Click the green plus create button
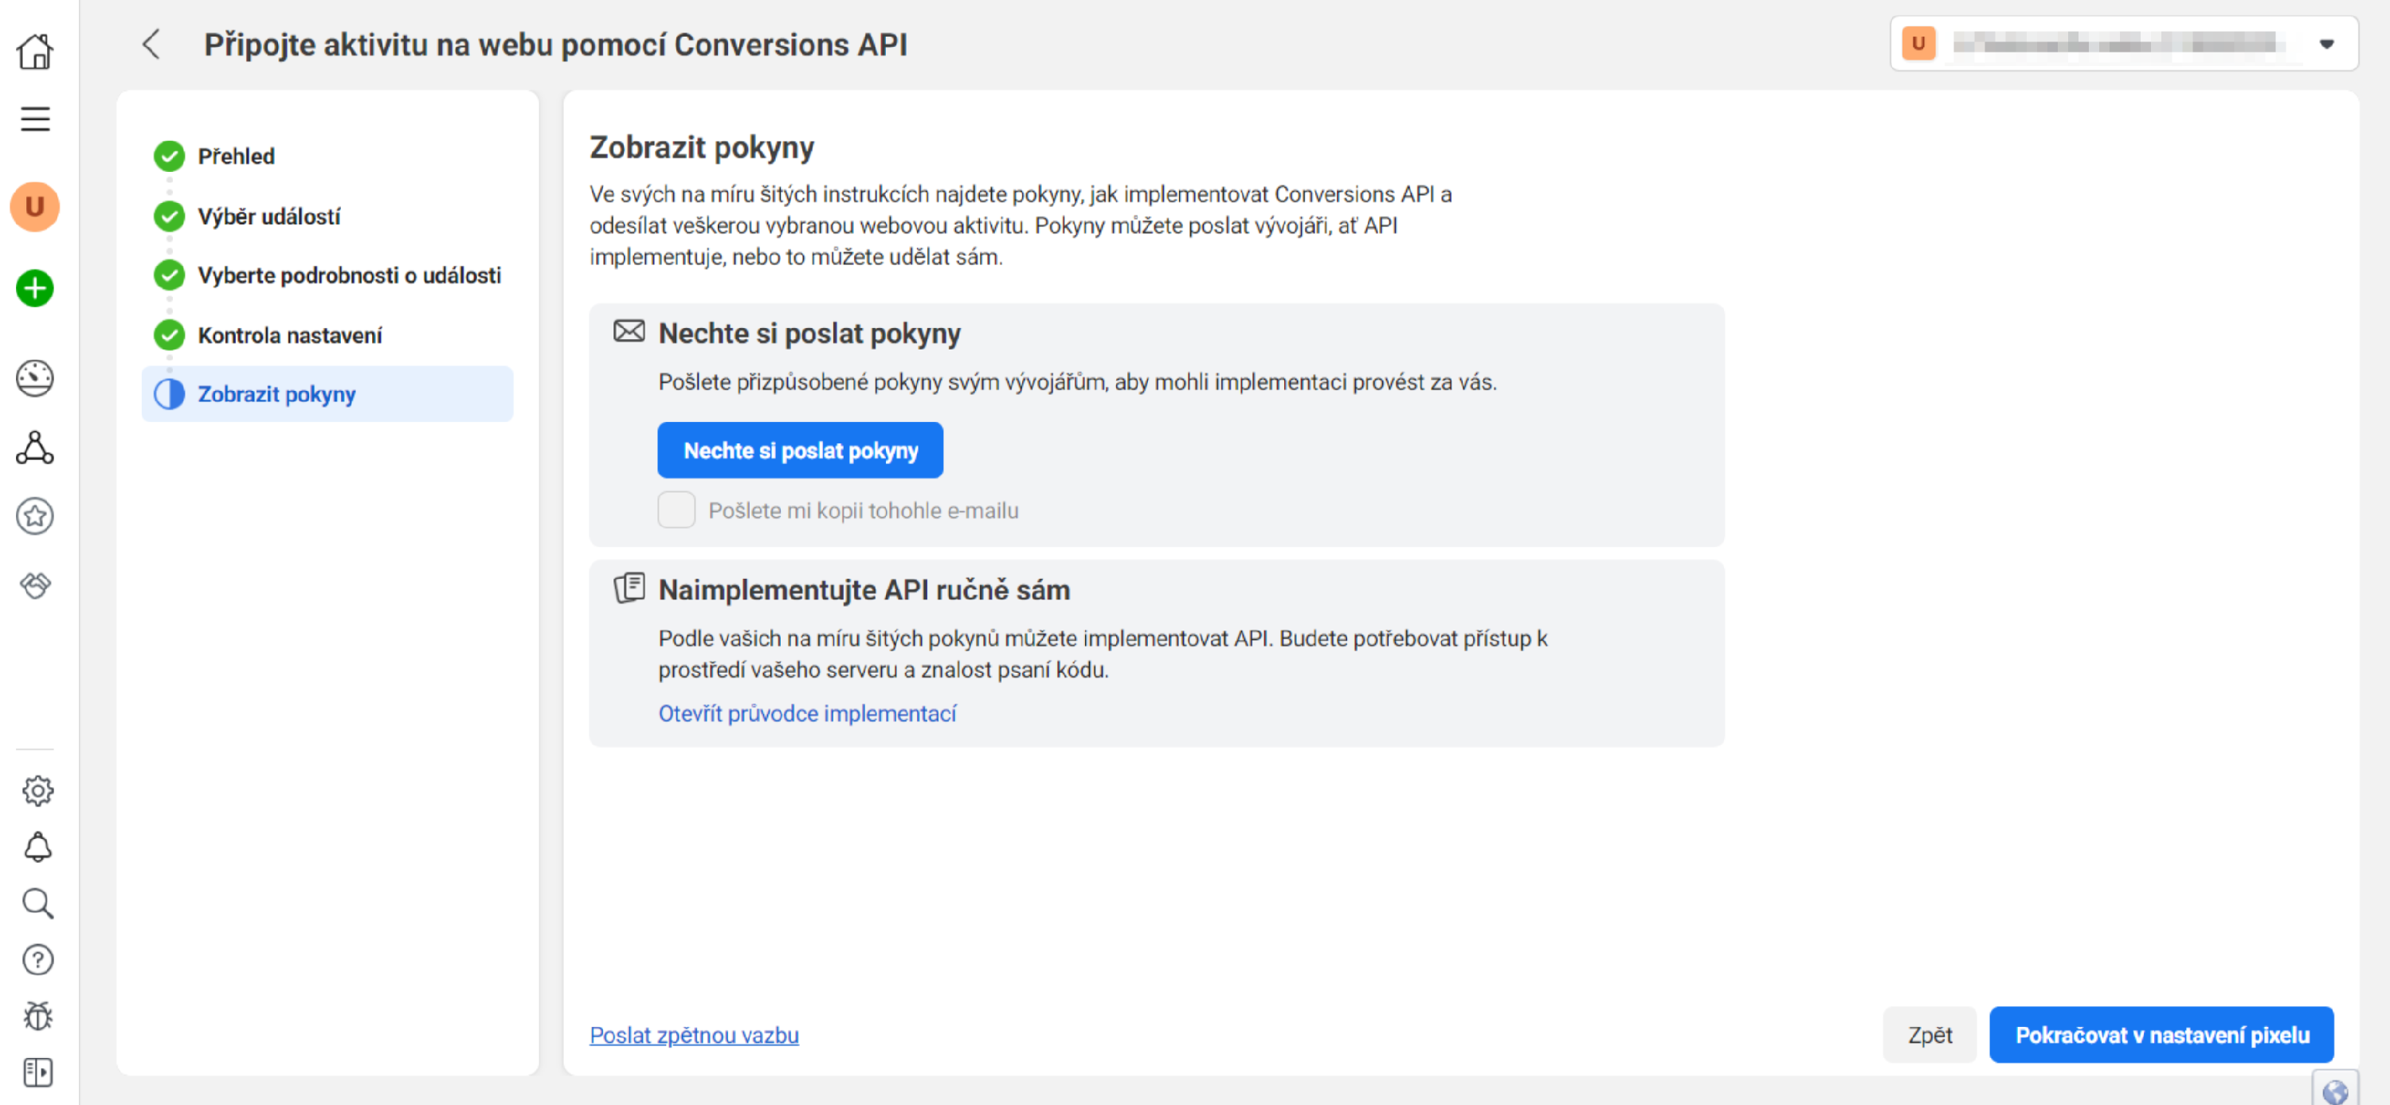 pos(35,288)
